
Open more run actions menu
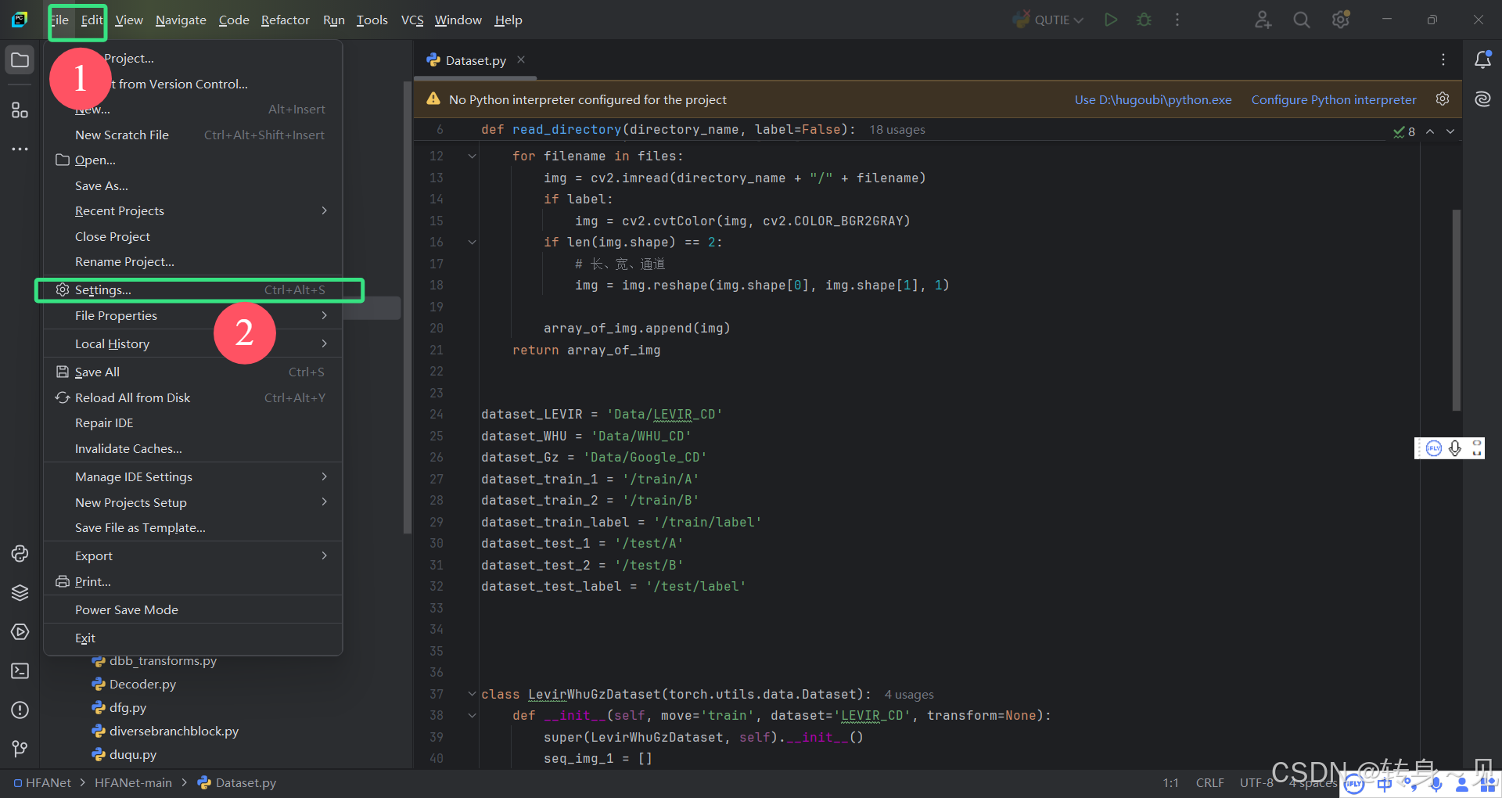click(x=1177, y=20)
